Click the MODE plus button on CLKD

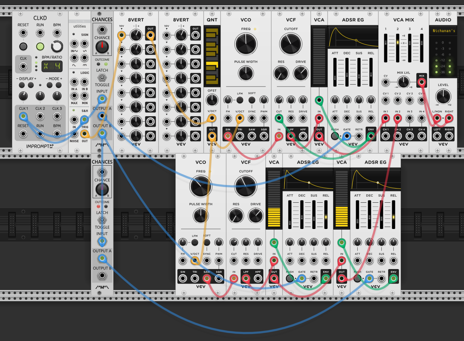pos(59,85)
